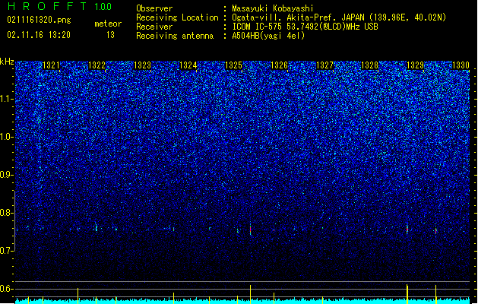Click the "Receiving antenna" label

pos(175,36)
